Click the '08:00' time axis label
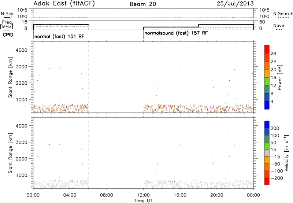293x203 pixels. coord(107,195)
